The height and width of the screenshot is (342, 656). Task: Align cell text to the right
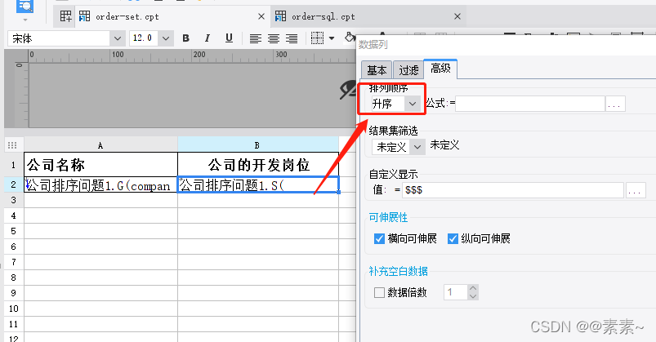click(292, 39)
